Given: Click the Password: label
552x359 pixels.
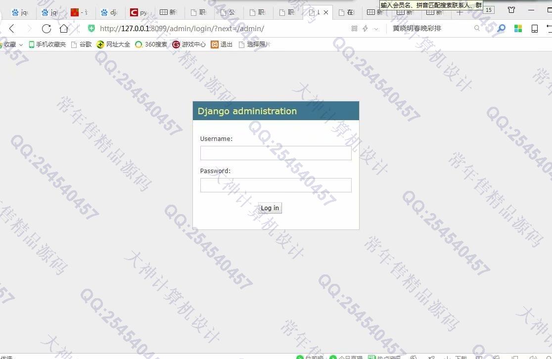Looking at the screenshot, I should click(216, 171).
